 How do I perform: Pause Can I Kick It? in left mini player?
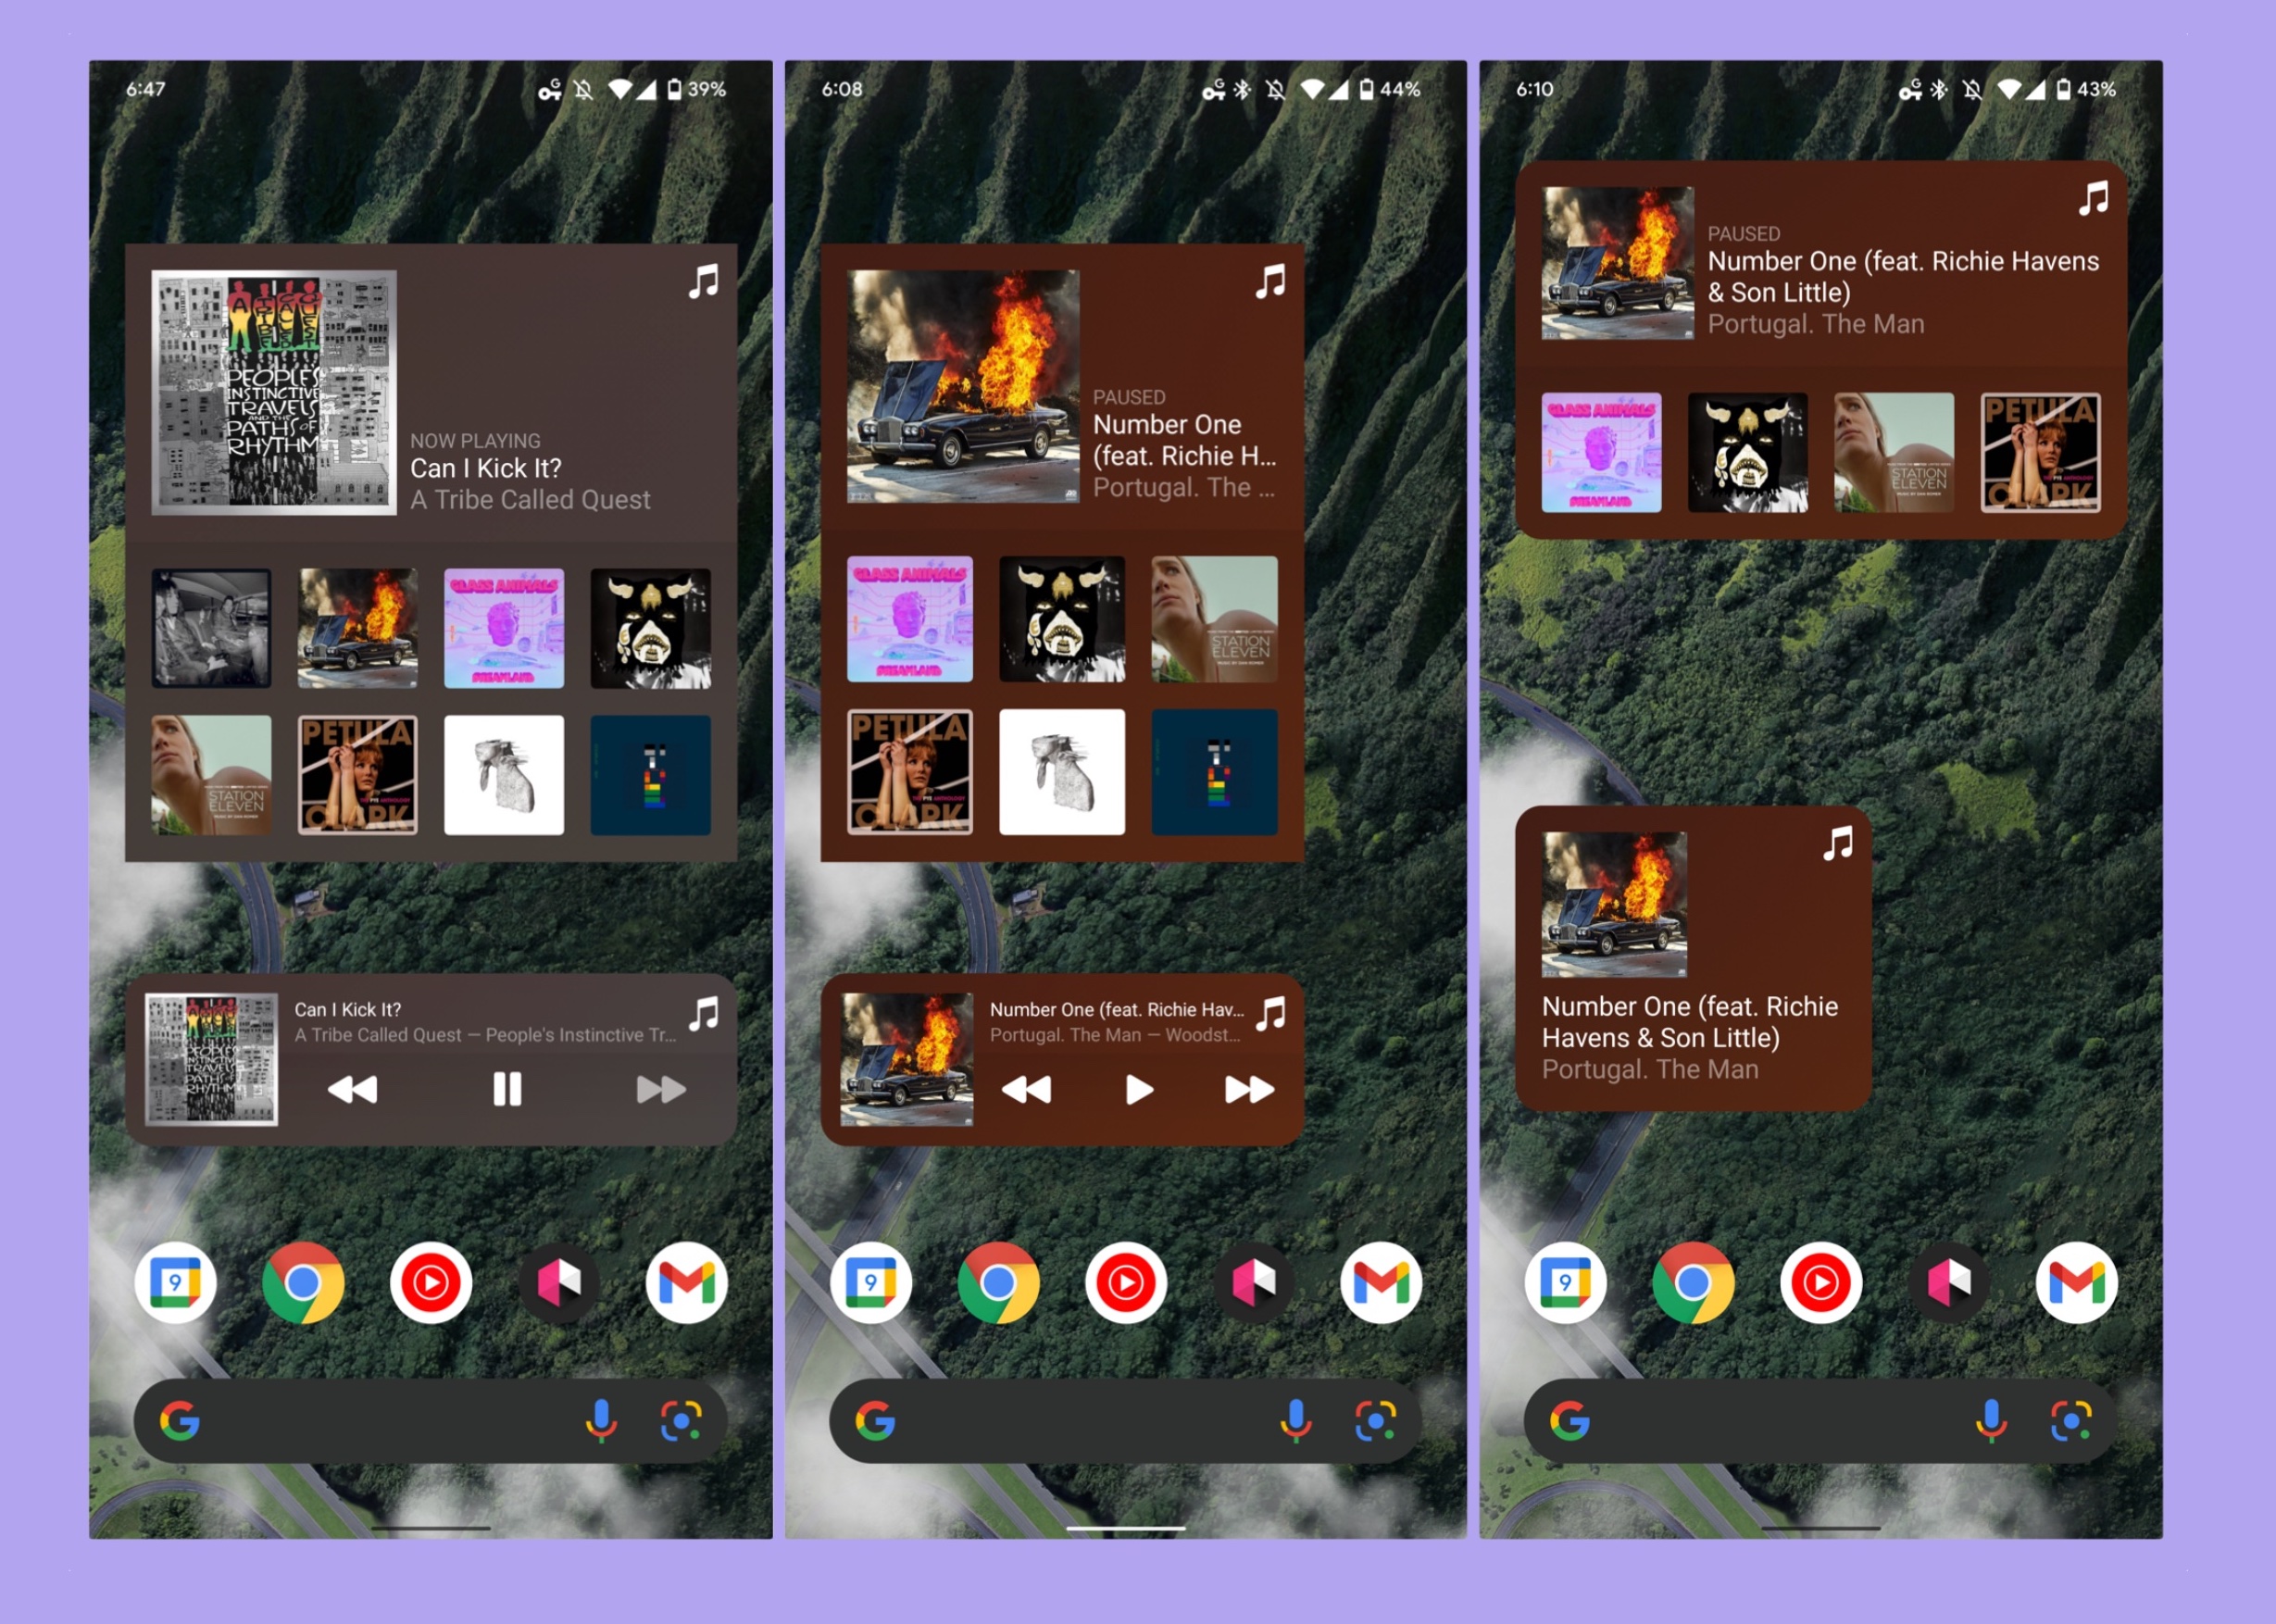pos(507,1089)
